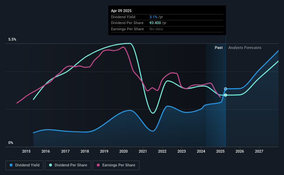
Task: Click the 2024 x-axis label
Action: [x=201, y=151]
